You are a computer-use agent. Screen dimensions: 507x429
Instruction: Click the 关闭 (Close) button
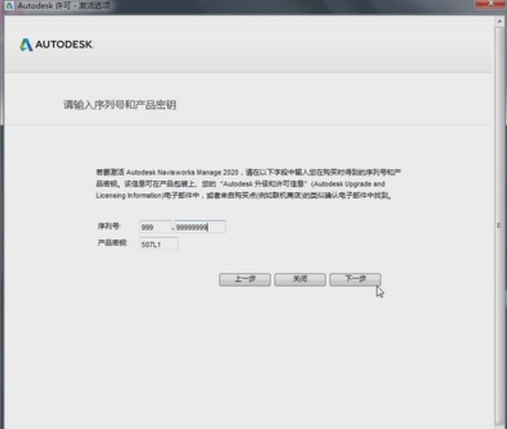click(300, 280)
